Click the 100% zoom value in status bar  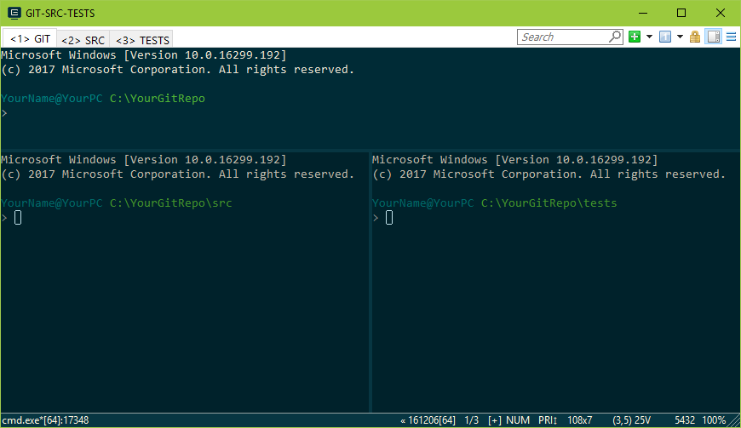[x=714, y=420]
